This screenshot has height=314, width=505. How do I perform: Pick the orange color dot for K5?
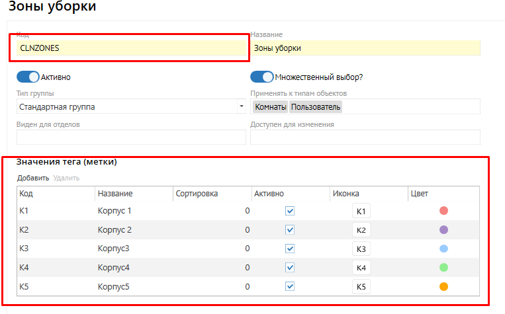point(444,287)
